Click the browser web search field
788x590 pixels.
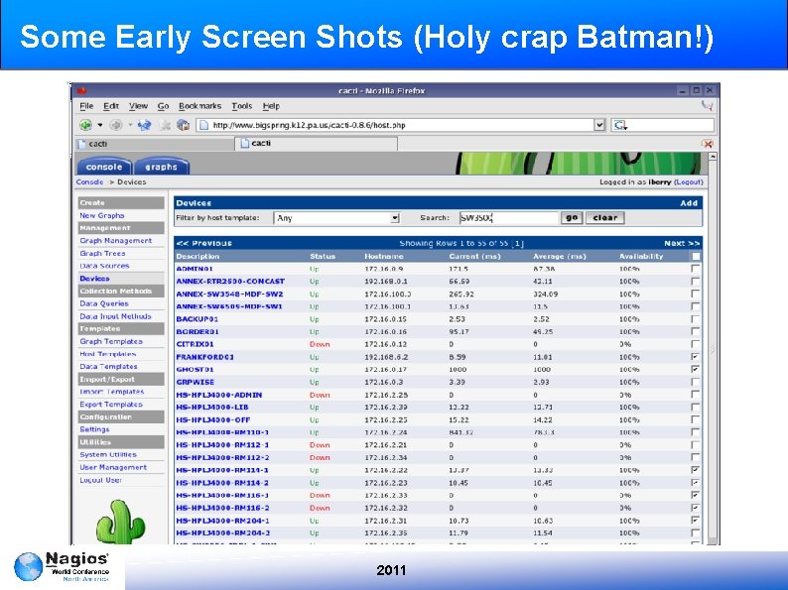[662, 125]
